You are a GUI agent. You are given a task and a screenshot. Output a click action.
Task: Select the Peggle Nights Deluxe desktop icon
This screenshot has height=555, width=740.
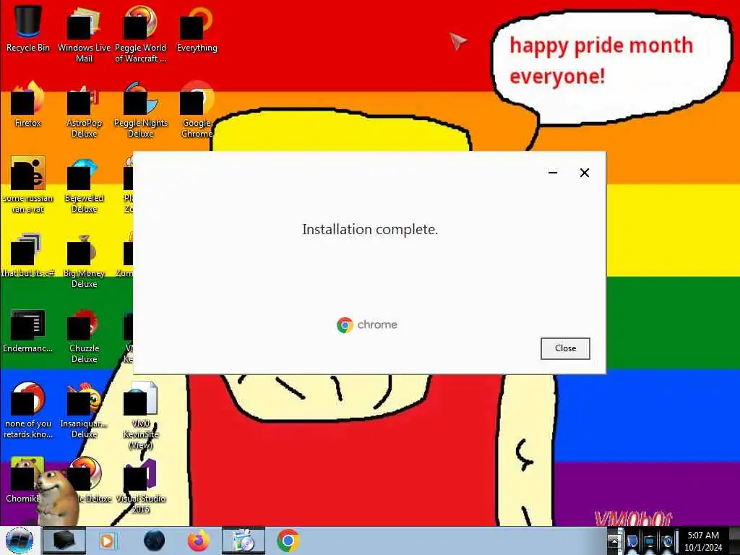pos(141,110)
